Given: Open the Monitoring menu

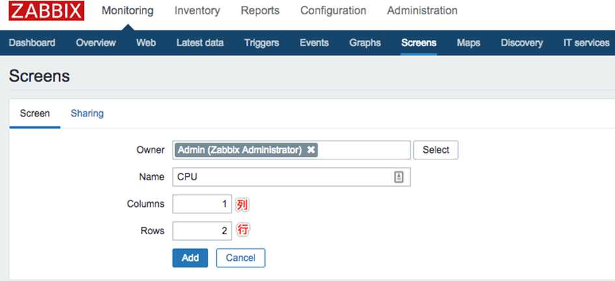Looking at the screenshot, I should tap(128, 10).
